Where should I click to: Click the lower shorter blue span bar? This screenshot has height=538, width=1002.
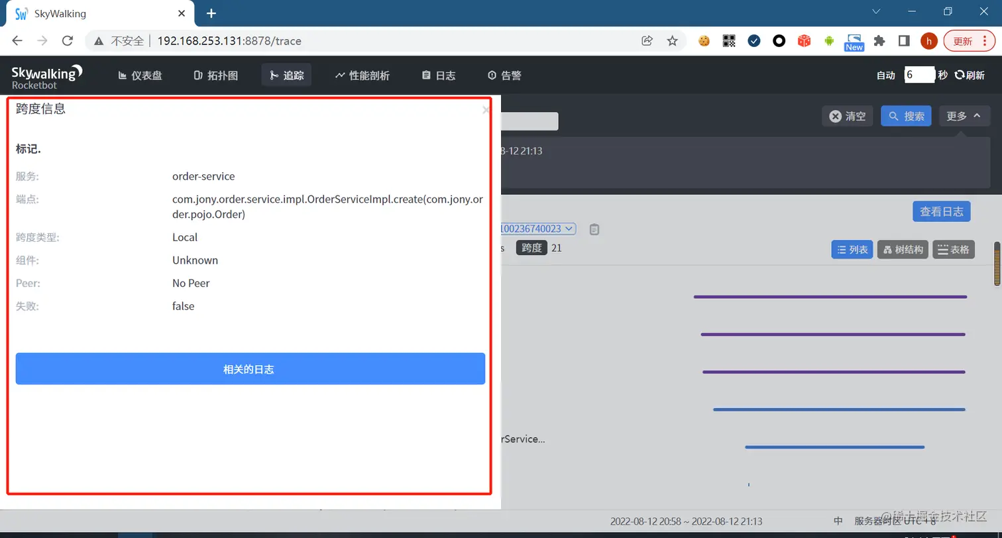coord(834,447)
